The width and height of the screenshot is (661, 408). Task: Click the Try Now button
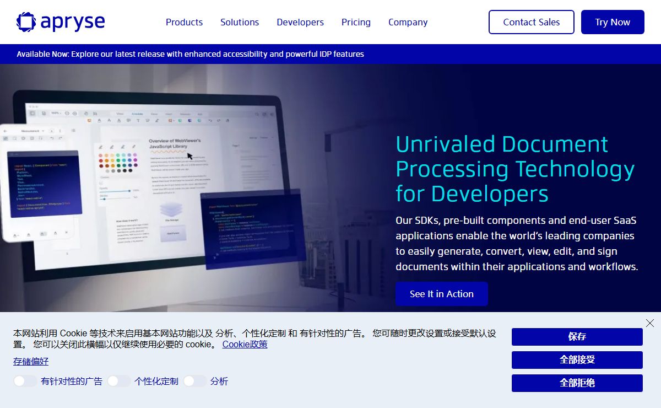[613, 22]
